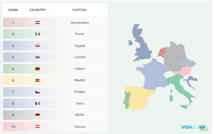Image resolution: width=215 pixels, height=134 pixels.
Task: Click the Austria flag icon
Action: coord(37,126)
